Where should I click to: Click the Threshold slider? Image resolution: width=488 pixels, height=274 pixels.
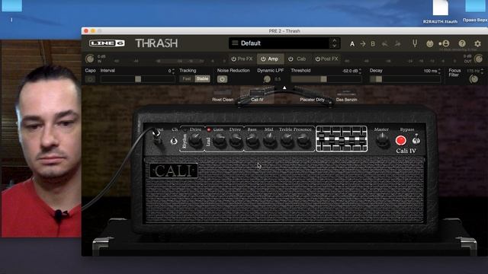pyautogui.click(x=326, y=79)
